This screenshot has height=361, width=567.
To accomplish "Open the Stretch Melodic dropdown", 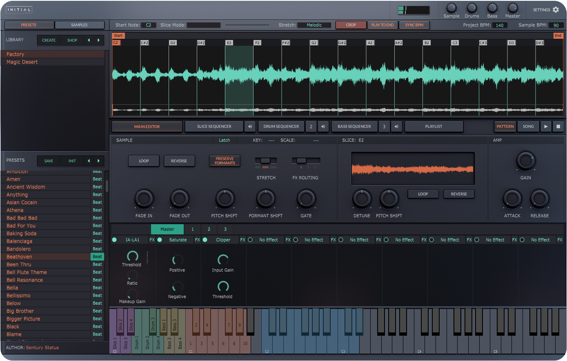I will click(314, 25).
